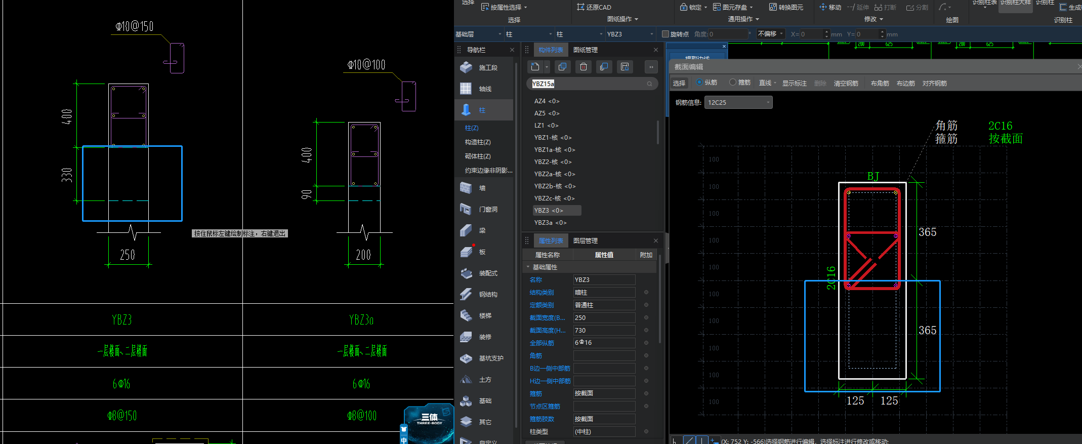
Task: Open the 图纸操作 ribbon group menu
Action: [622, 19]
